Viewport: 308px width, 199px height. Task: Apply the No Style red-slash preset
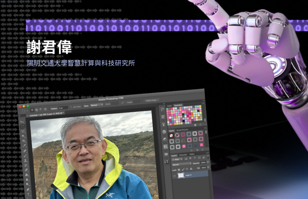pos(171,135)
